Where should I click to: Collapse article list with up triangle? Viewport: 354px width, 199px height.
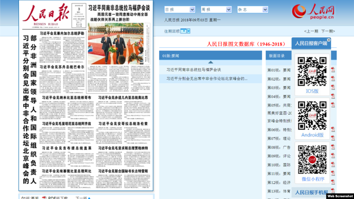210,62
